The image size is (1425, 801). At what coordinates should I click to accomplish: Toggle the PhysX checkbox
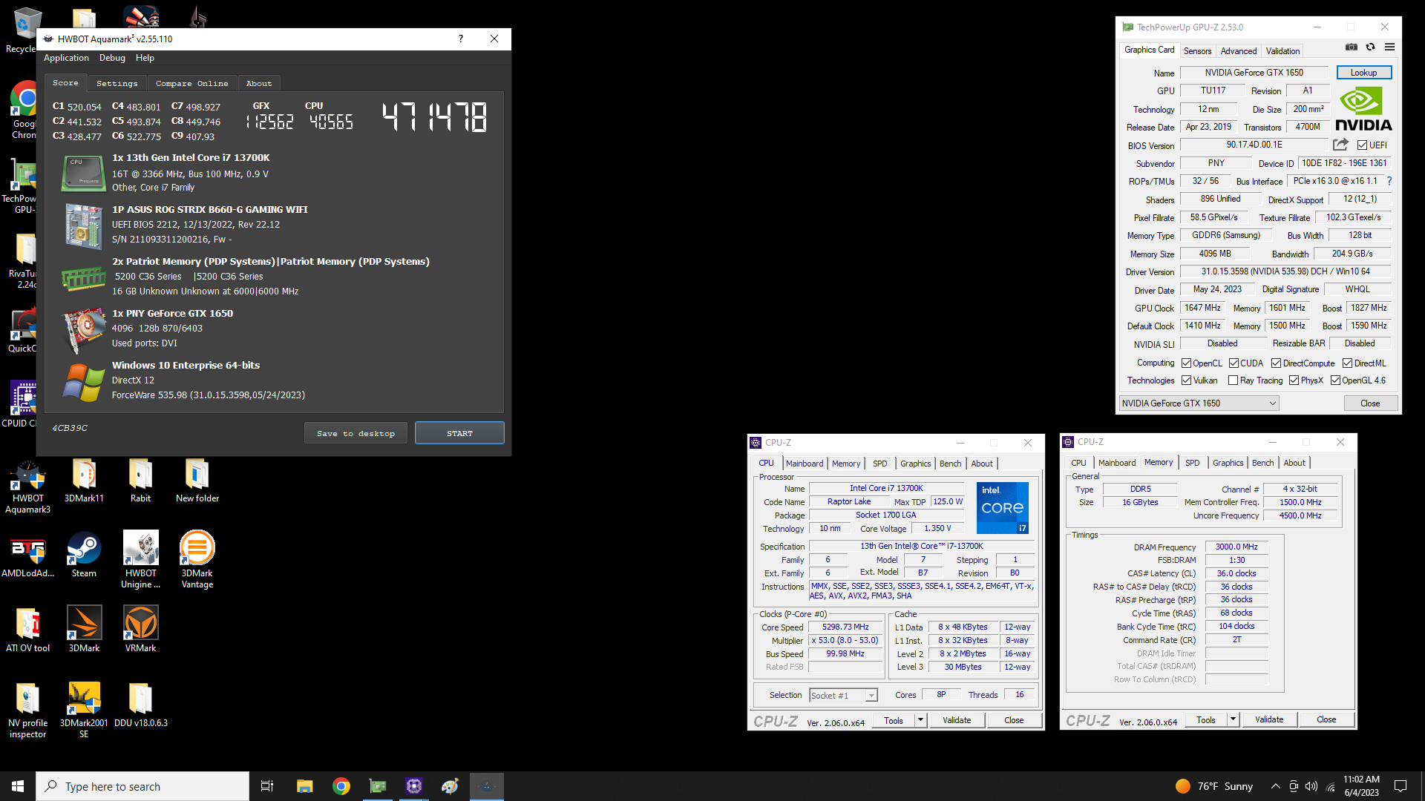pyautogui.click(x=1294, y=380)
